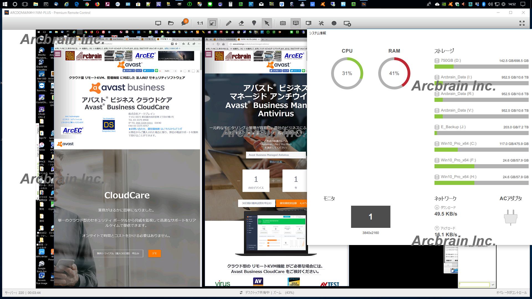Click the ズーム (43%) status bar entry
Image resolution: width=532 pixels, height=299 pixels.
(x=283, y=293)
